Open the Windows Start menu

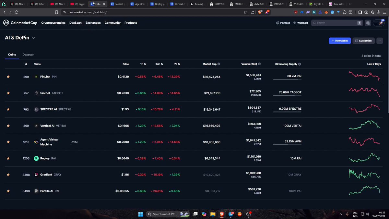point(141,214)
